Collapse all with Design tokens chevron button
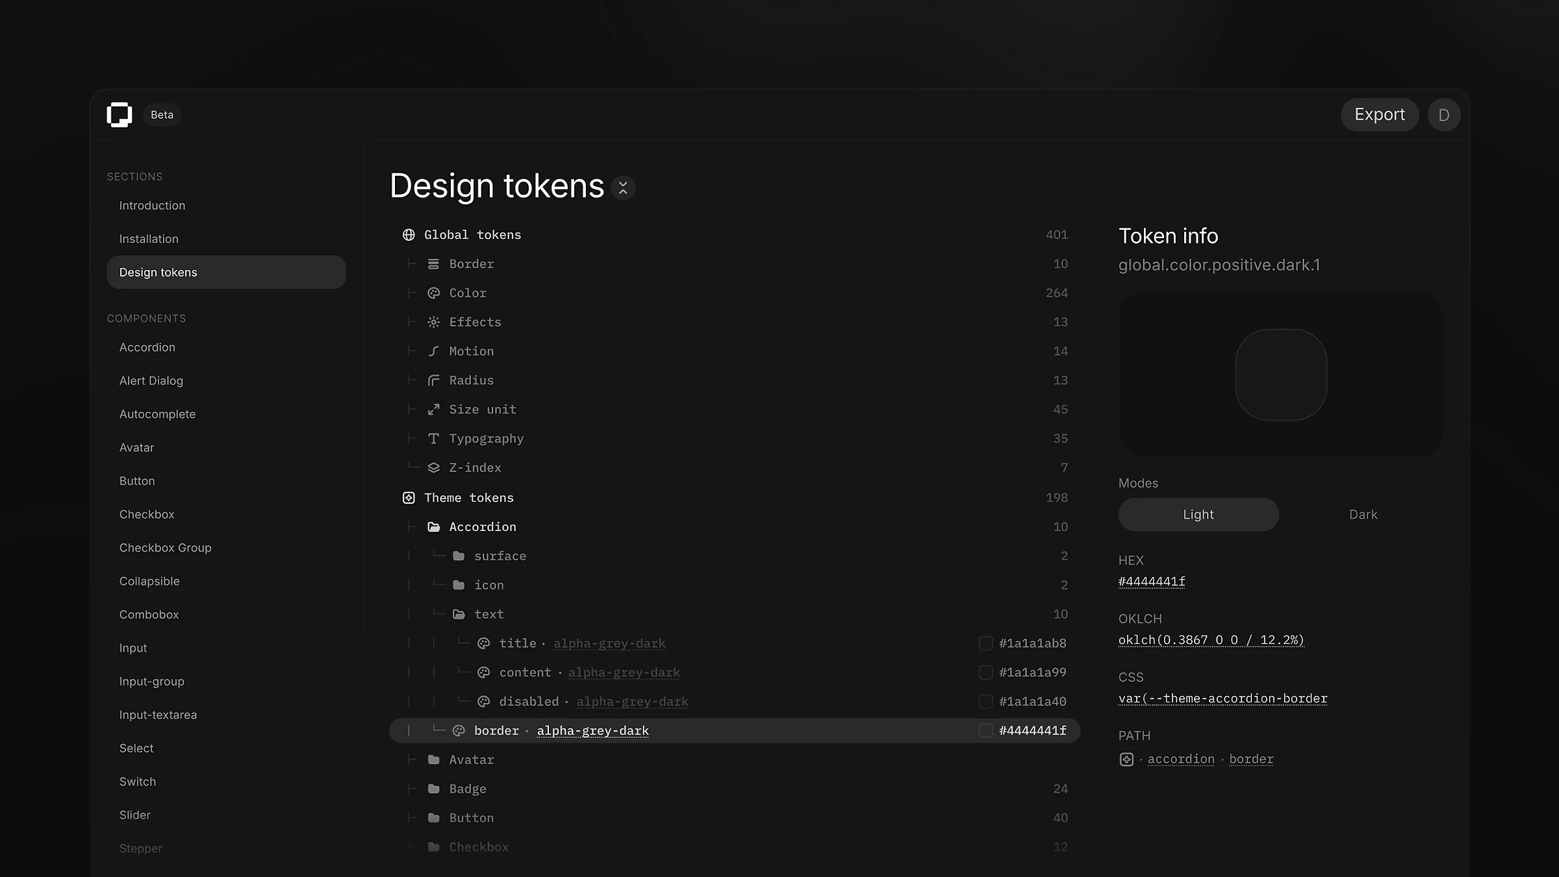 pyautogui.click(x=622, y=188)
